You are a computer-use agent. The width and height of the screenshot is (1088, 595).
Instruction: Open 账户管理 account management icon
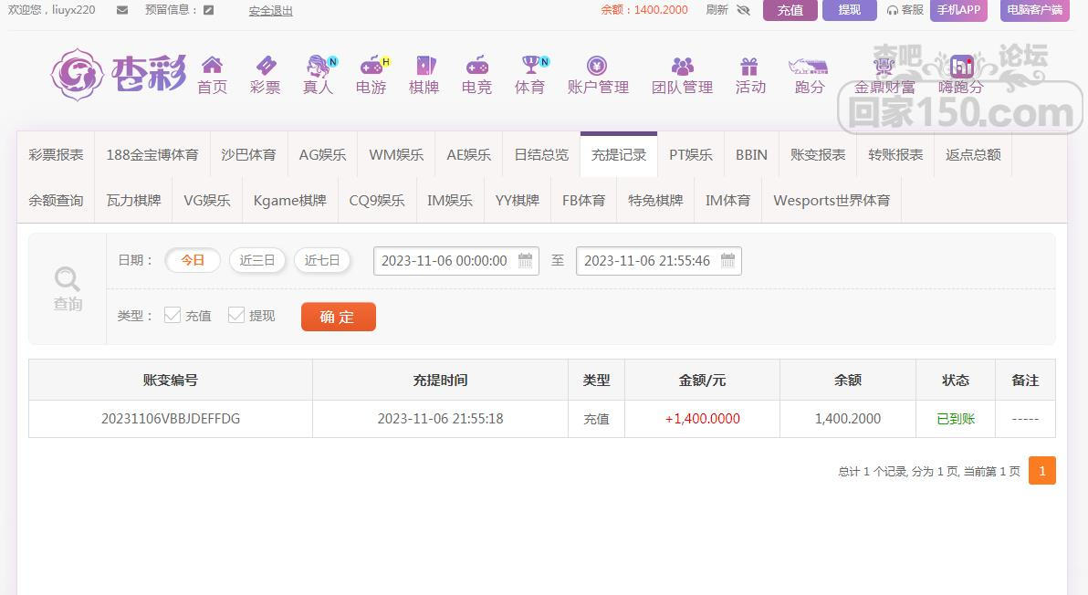(597, 66)
